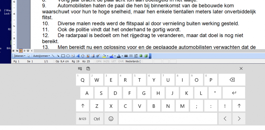Click horizontal scrollbar left arrow

point(32,51)
